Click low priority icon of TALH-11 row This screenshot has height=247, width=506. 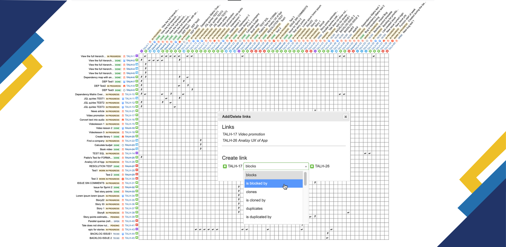tap(123, 99)
